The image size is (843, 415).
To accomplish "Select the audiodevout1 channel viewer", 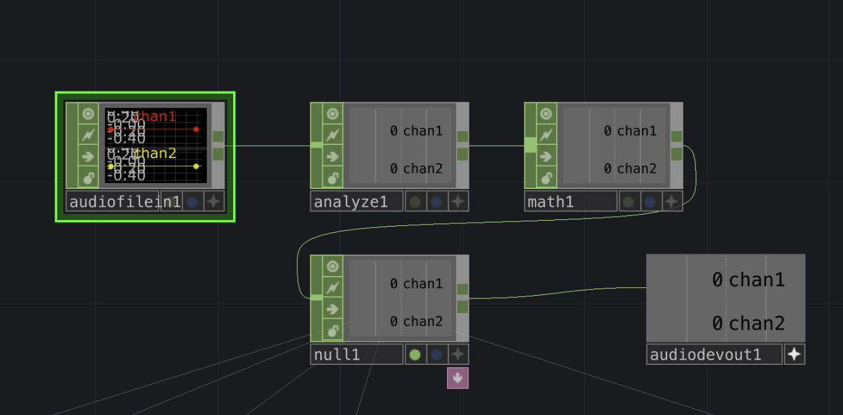I will pos(725,298).
